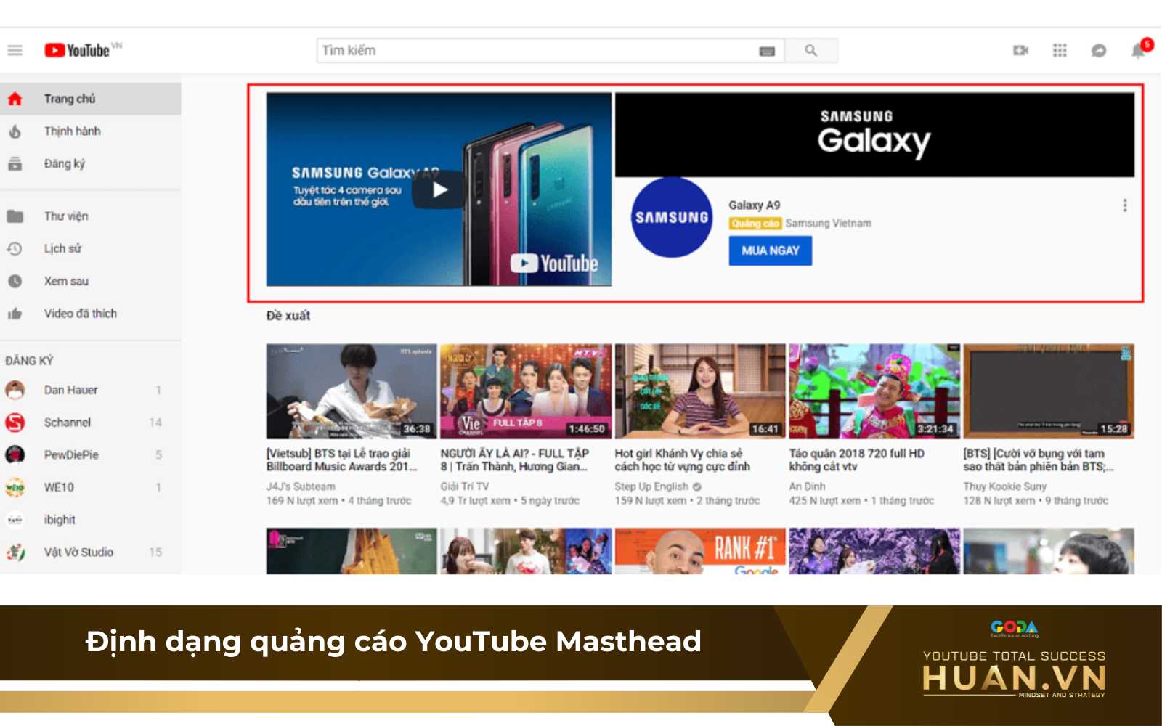Select Thịnh hành in sidebar

90,131
